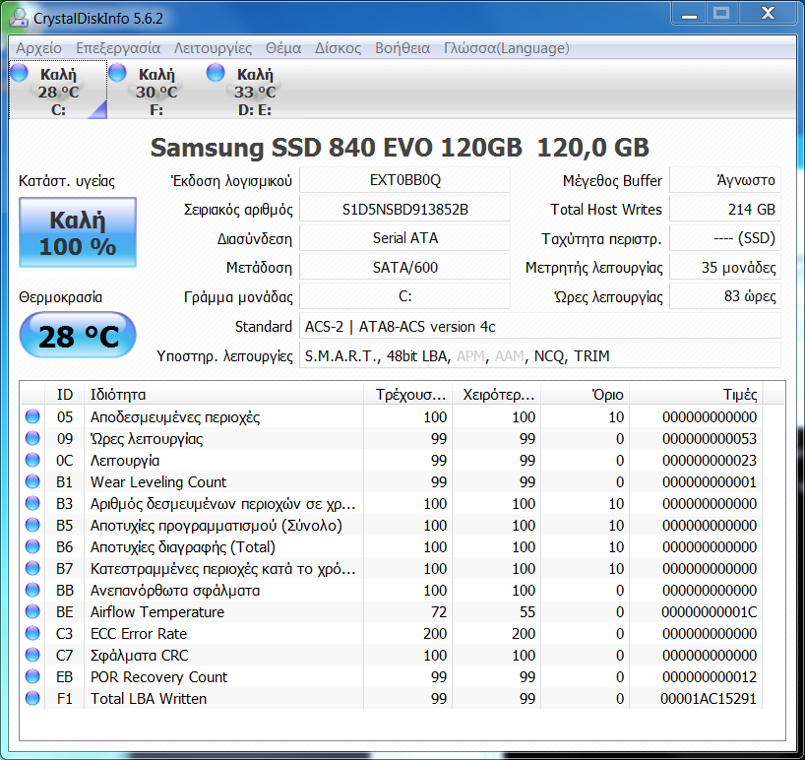Click the Καλή 100 % health status button
Image resolution: width=805 pixels, height=760 pixels.
[78, 232]
